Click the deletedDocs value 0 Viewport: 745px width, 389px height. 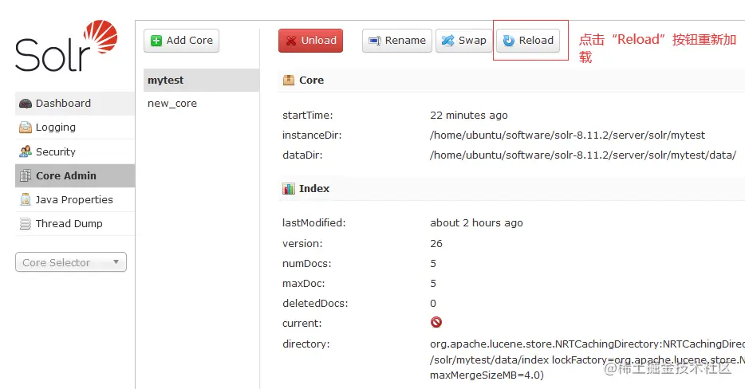(433, 304)
